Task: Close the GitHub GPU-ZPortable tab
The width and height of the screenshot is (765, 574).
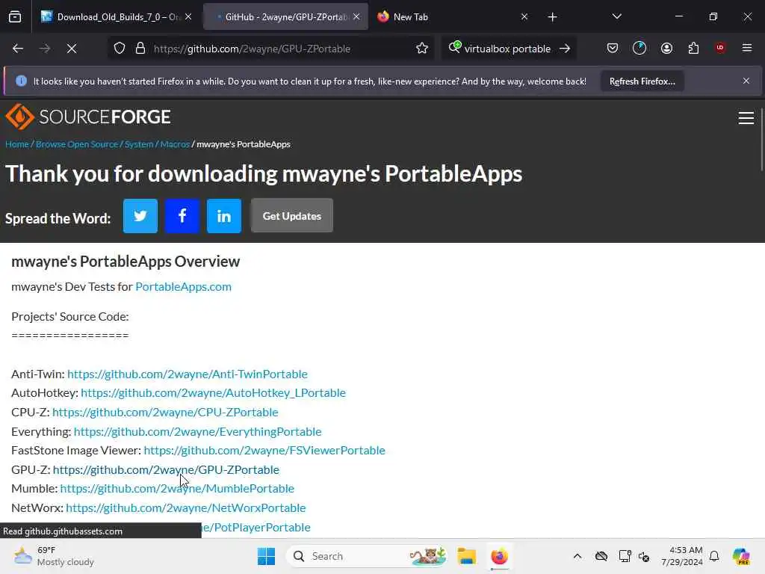Action: (356, 17)
